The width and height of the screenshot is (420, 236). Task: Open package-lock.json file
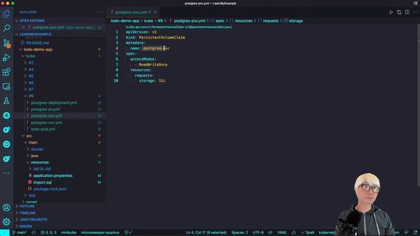click(50, 189)
